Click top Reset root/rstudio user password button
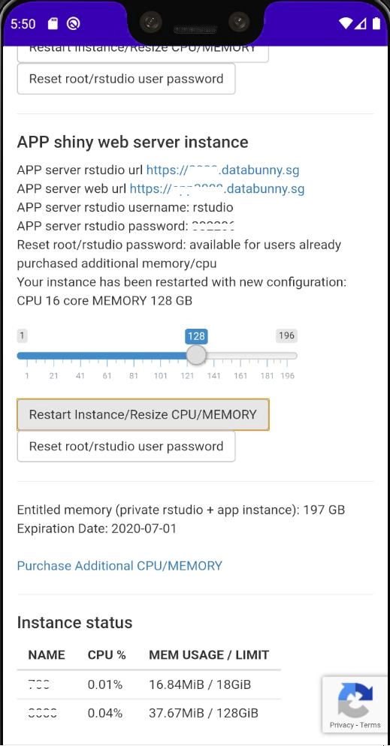Viewport: 390px width, 746px height. click(x=126, y=79)
